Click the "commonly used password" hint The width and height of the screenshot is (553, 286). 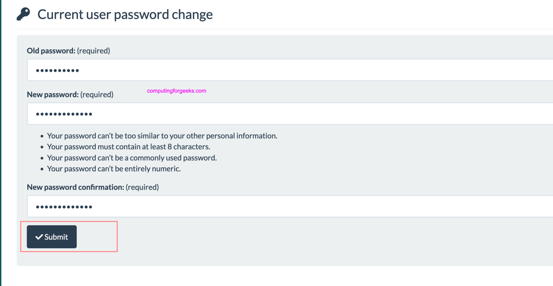[x=132, y=158]
